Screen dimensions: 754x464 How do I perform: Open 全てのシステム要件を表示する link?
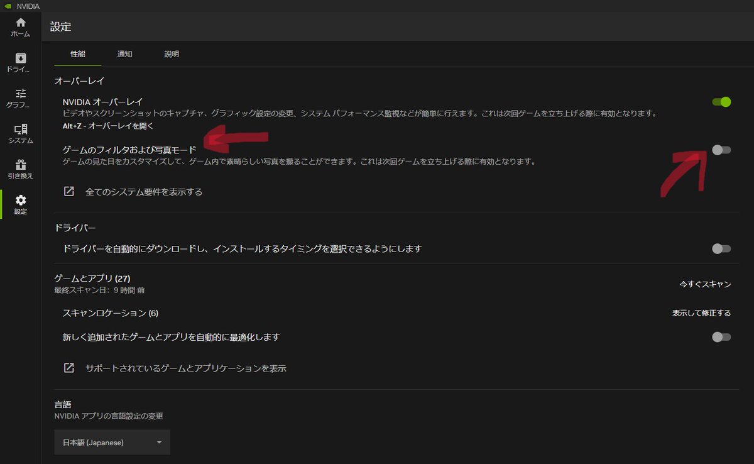click(144, 192)
